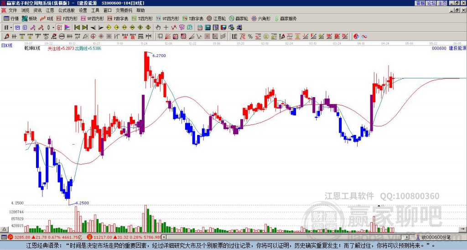Open the T数字表 tool
Image resolution: width=467 pixels, height=250 pixels.
tap(193, 18)
